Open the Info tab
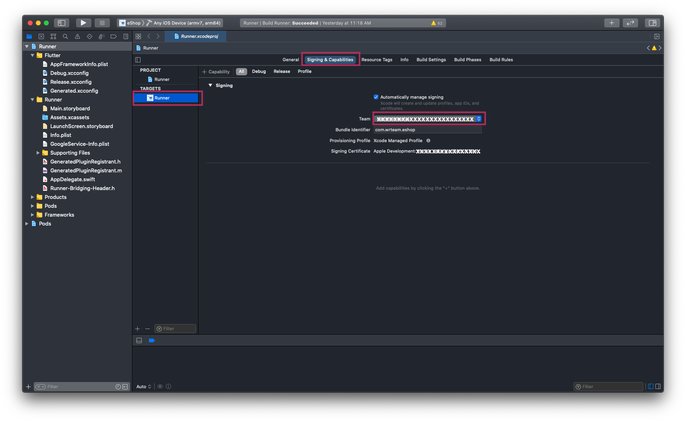Viewport: 686px width, 422px height. pos(404,60)
